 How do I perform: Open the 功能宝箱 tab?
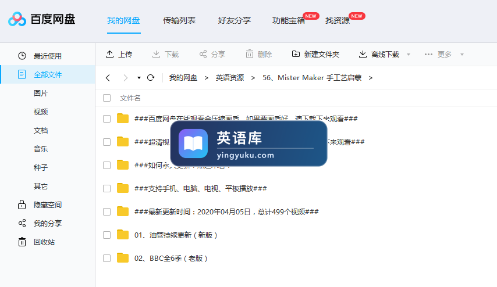click(289, 20)
